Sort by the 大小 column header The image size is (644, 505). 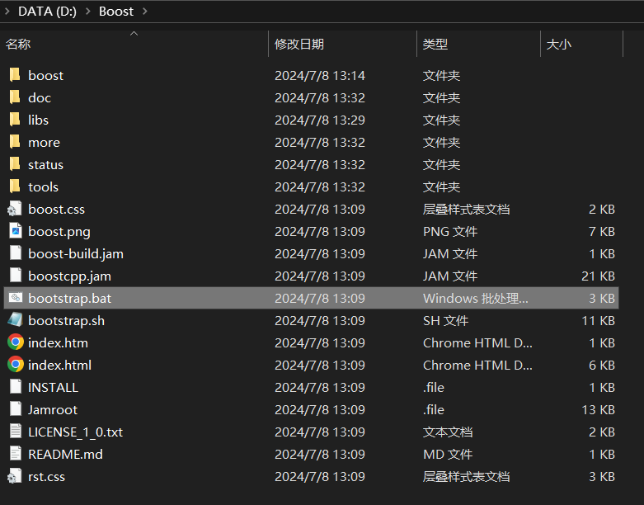[x=558, y=44]
